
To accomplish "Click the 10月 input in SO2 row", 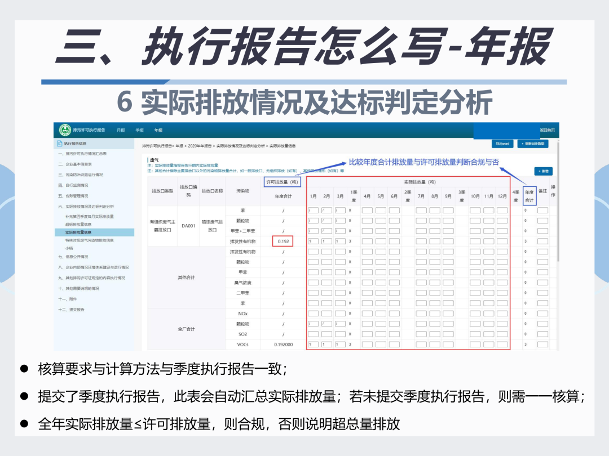I will pyautogui.click(x=475, y=334).
